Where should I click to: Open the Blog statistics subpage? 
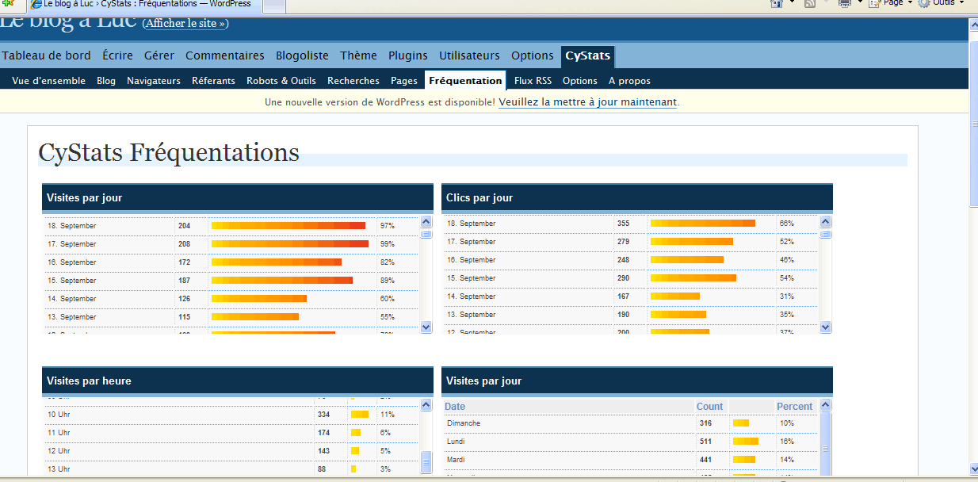coord(106,80)
